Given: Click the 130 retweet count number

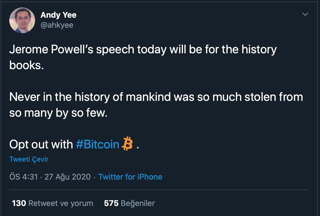Looking at the screenshot, I should [19, 203].
